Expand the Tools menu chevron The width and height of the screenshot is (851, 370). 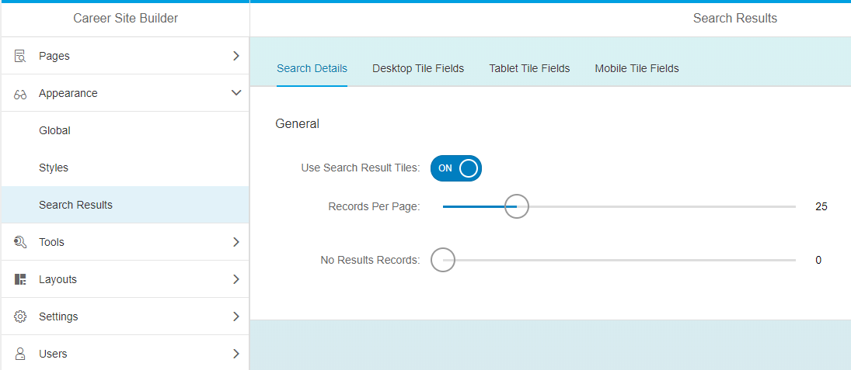coord(236,242)
